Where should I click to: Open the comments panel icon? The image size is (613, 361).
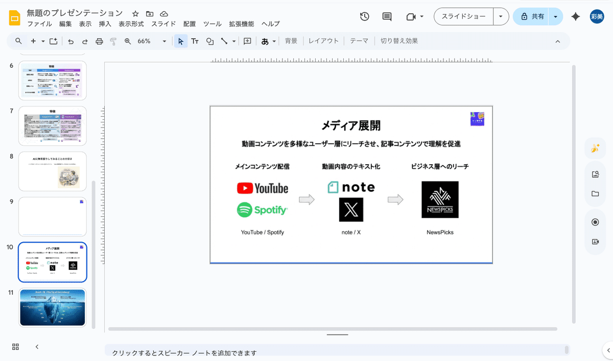387,16
